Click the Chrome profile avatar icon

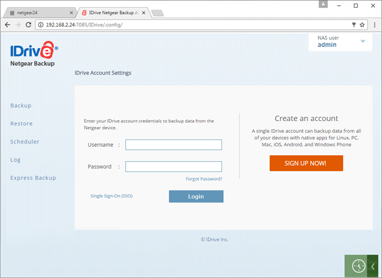point(323,4)
